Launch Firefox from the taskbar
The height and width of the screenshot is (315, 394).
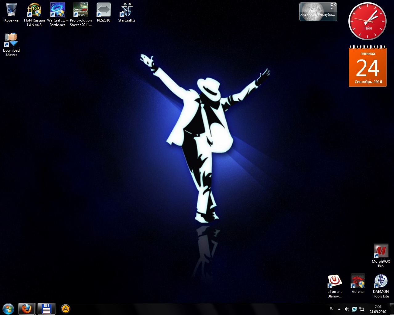pyautogui.click(x=27, y=309)
